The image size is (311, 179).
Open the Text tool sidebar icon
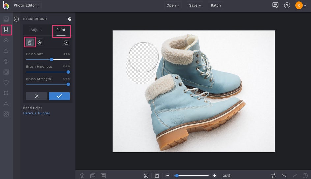tap(6, 104)
